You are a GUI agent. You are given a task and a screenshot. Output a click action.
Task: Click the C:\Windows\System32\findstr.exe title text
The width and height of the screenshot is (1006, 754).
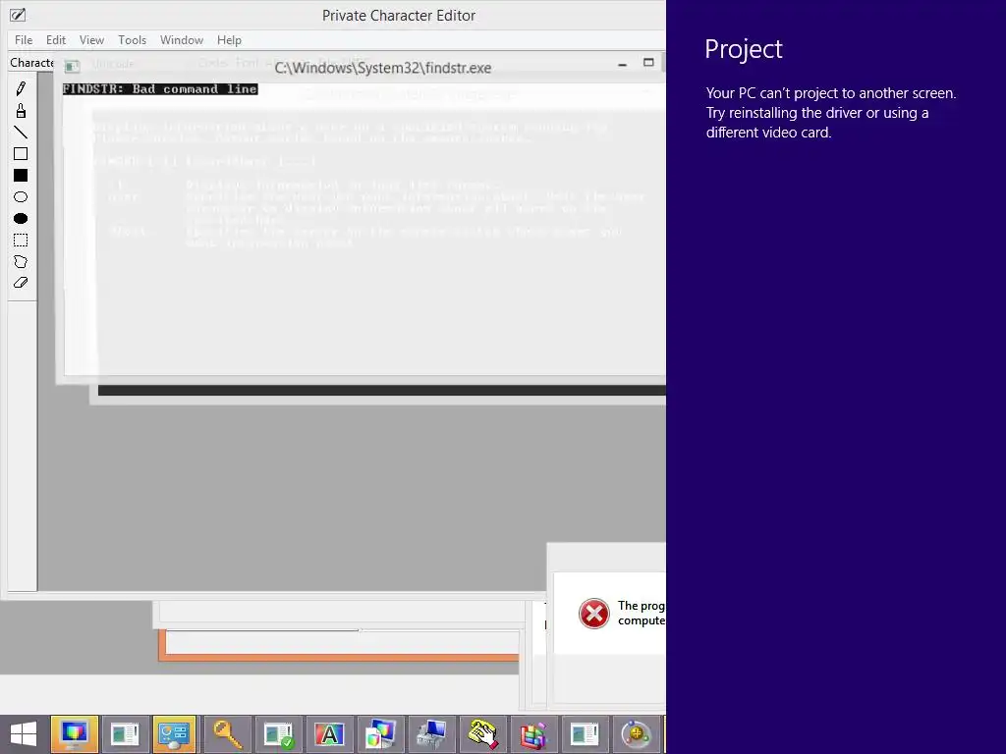(x=383, y=68)
